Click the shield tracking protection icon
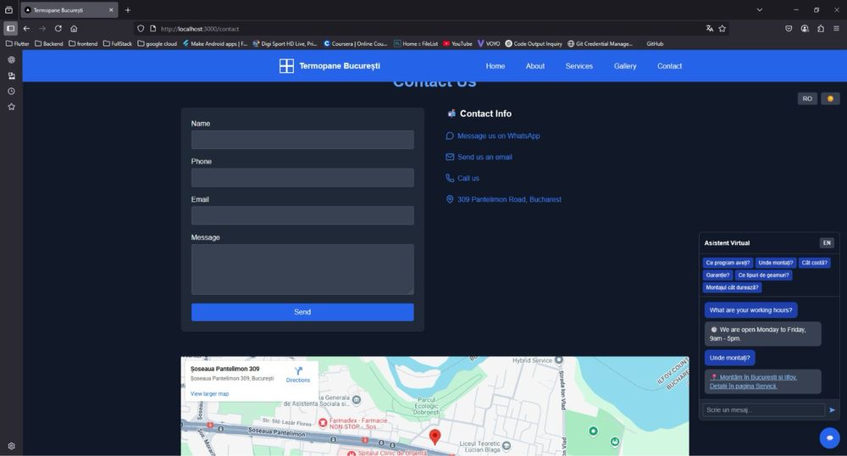This screenshot has width=847, height=456. [x=141, y=29]
